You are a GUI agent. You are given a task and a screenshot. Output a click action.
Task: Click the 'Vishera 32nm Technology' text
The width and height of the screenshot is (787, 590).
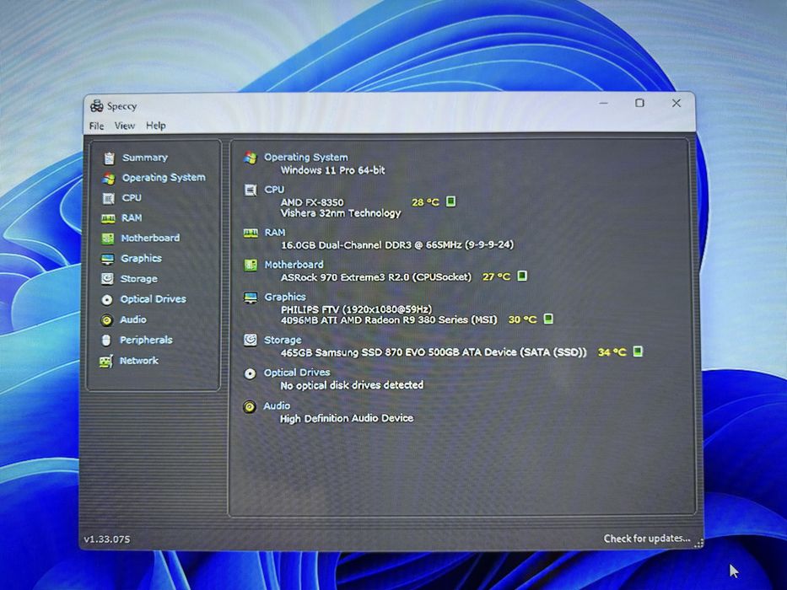(341, 213)
